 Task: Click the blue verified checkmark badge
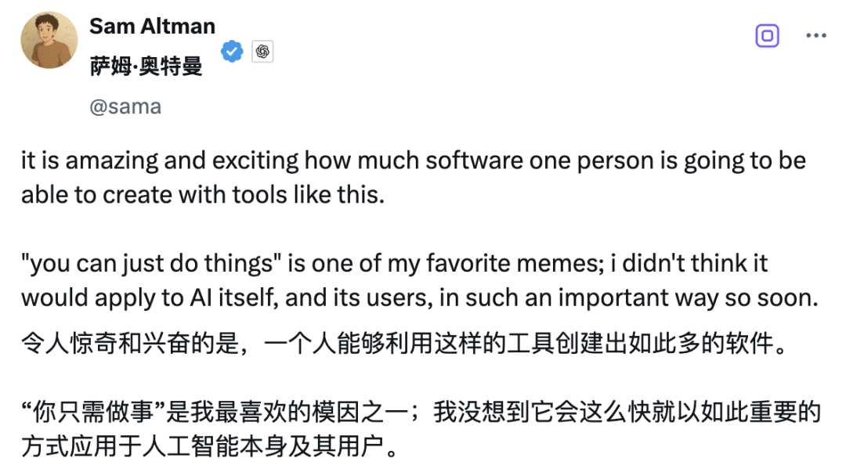point(231,50)
